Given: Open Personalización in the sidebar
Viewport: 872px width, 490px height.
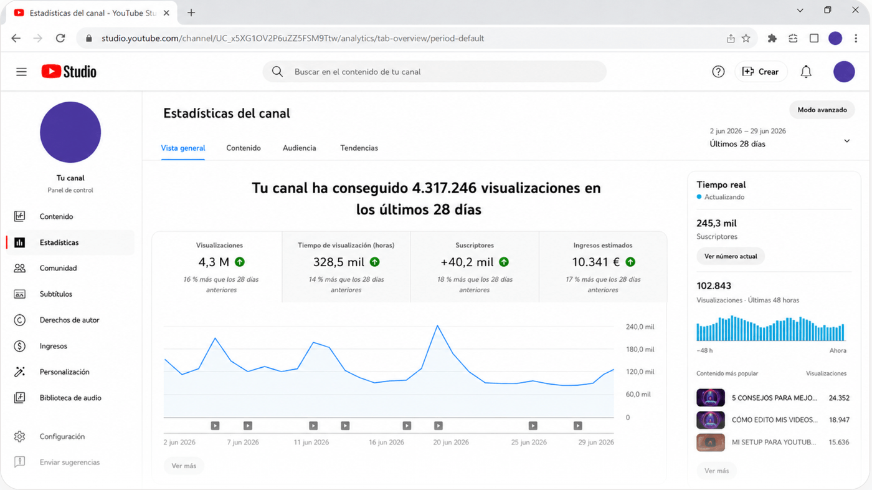Looking at the screenshot, I should click(x=70, y=372).
